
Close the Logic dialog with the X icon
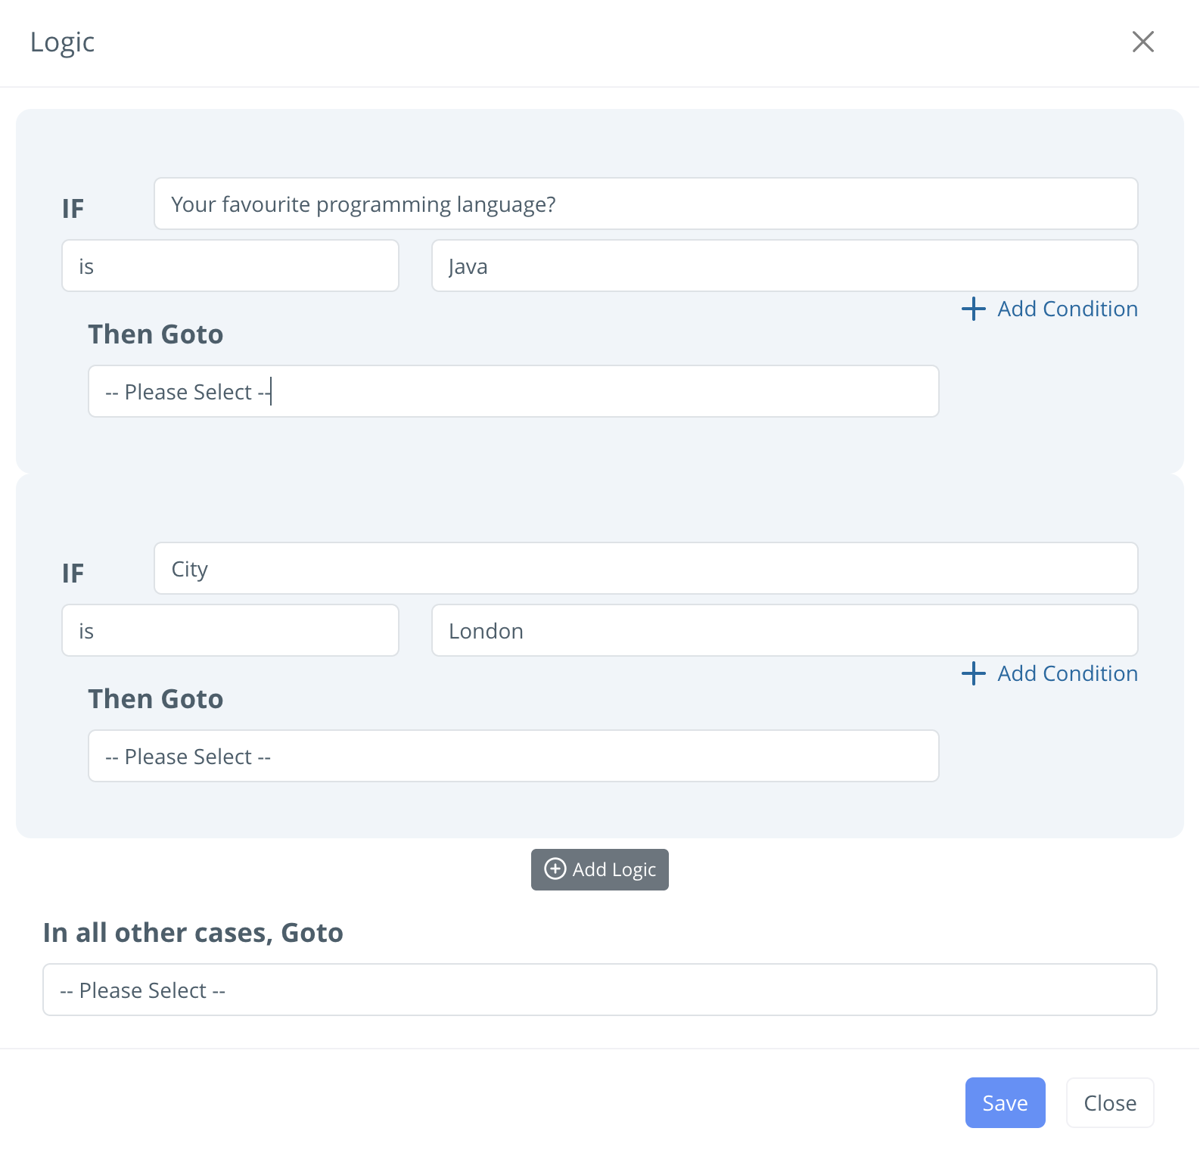(1142, 42)
